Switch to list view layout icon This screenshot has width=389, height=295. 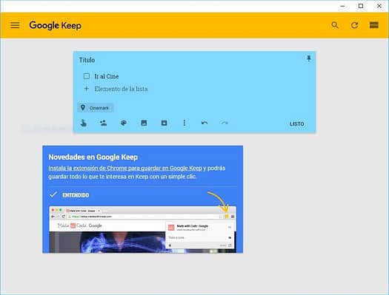[374, 25]
